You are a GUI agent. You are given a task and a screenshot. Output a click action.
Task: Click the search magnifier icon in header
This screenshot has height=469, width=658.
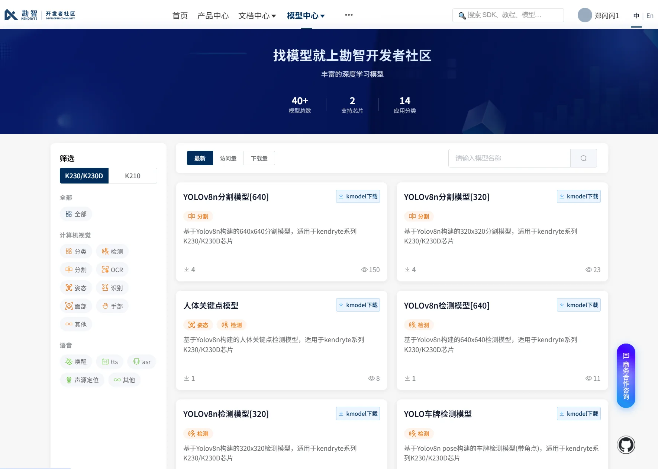[462, 16]
